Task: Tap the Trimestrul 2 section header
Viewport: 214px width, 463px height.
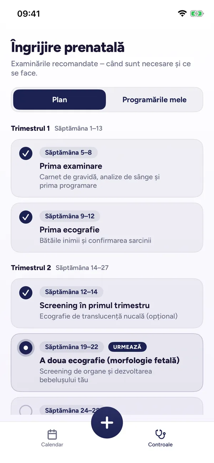Action: pyautogui.click(x=31, y=268)
